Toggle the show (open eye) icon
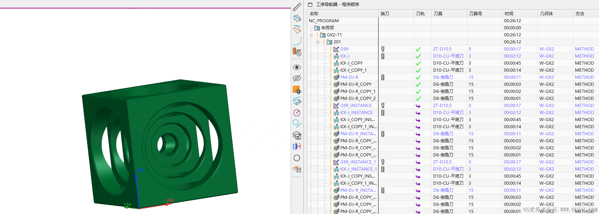The width and height of the screenshot is (599, 214). click(297, 67)
